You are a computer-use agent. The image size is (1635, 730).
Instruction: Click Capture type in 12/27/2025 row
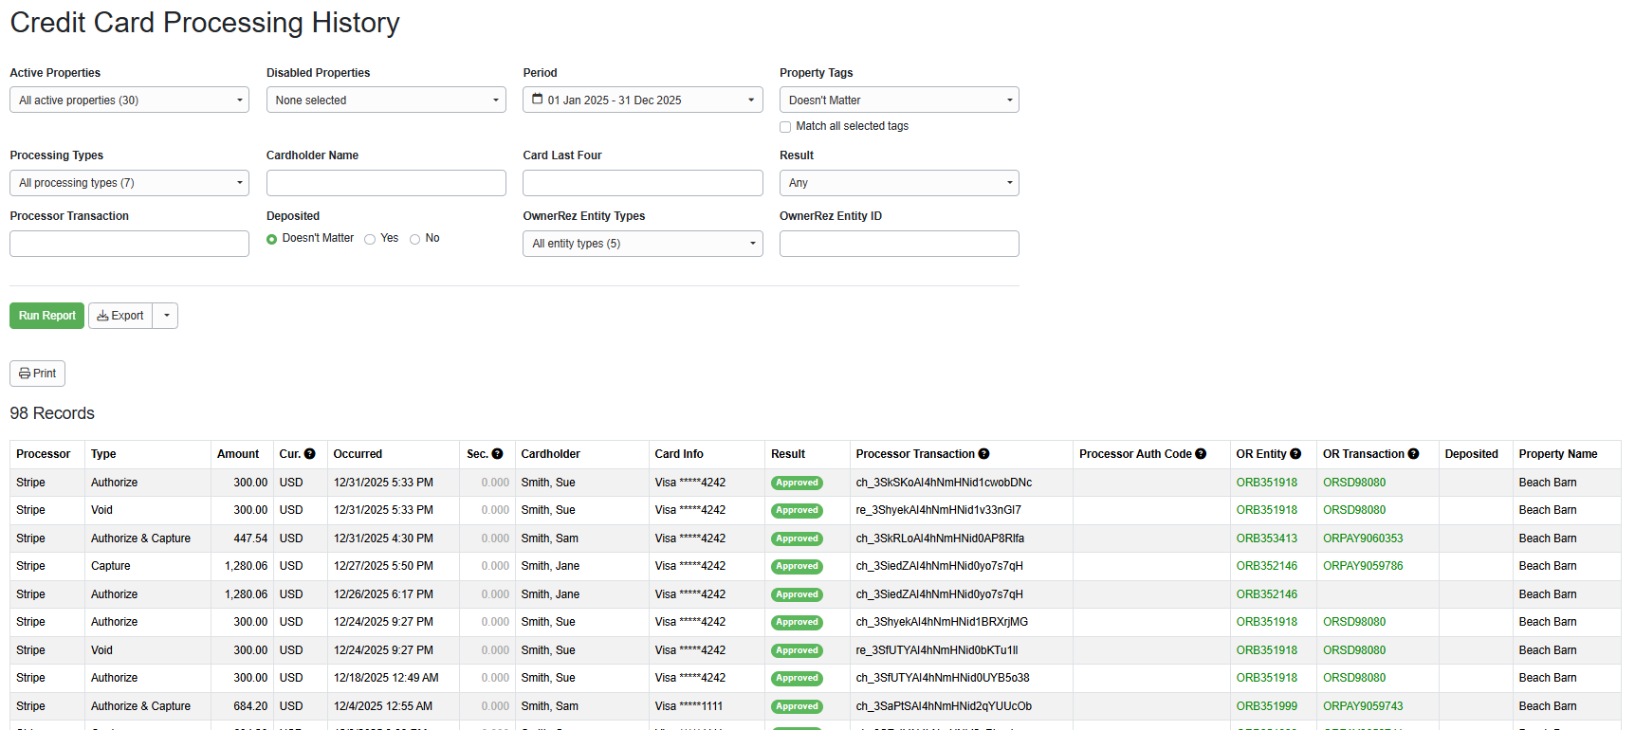point(111,566)
